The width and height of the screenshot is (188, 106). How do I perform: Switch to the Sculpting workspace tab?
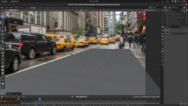point(40,8)
